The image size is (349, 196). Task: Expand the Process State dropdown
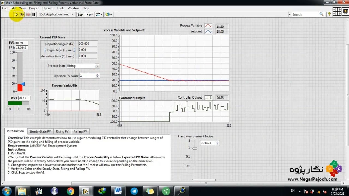(x=97, y=66)
